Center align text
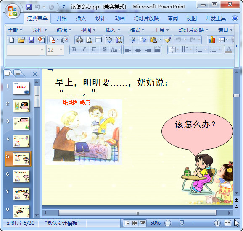Viewport: 243px width, 231px height. tap(138, 49)
